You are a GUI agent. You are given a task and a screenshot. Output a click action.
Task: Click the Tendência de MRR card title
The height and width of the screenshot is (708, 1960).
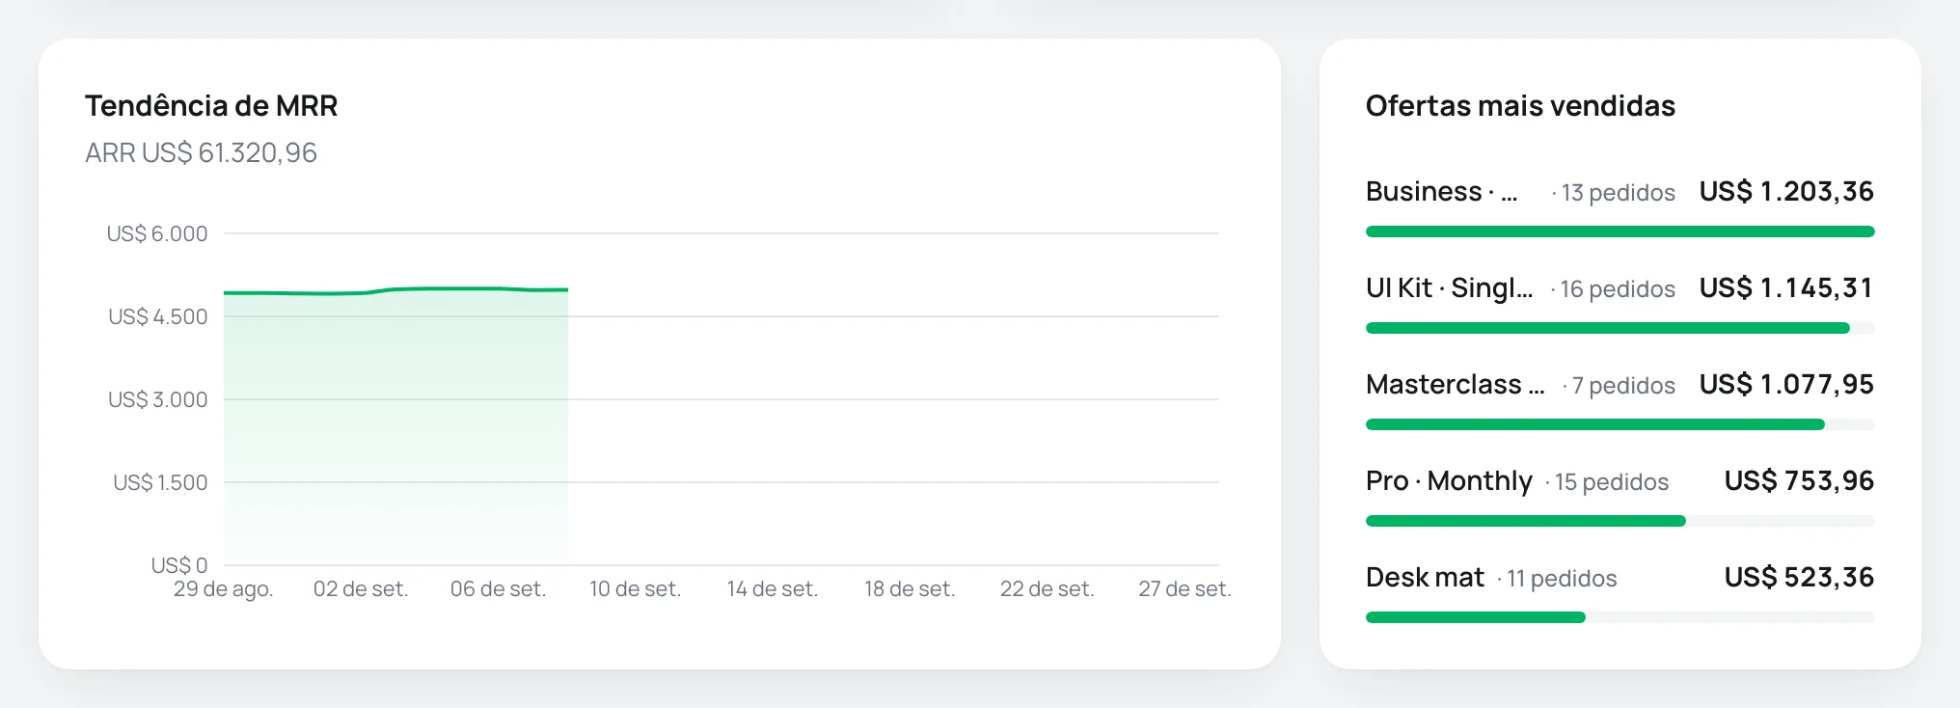tap(211, 105)
